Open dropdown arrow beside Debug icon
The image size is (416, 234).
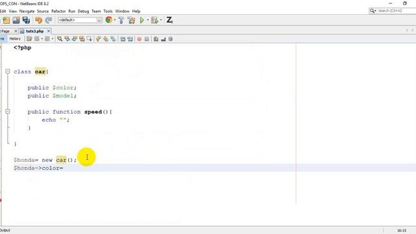tap(161, 20)
